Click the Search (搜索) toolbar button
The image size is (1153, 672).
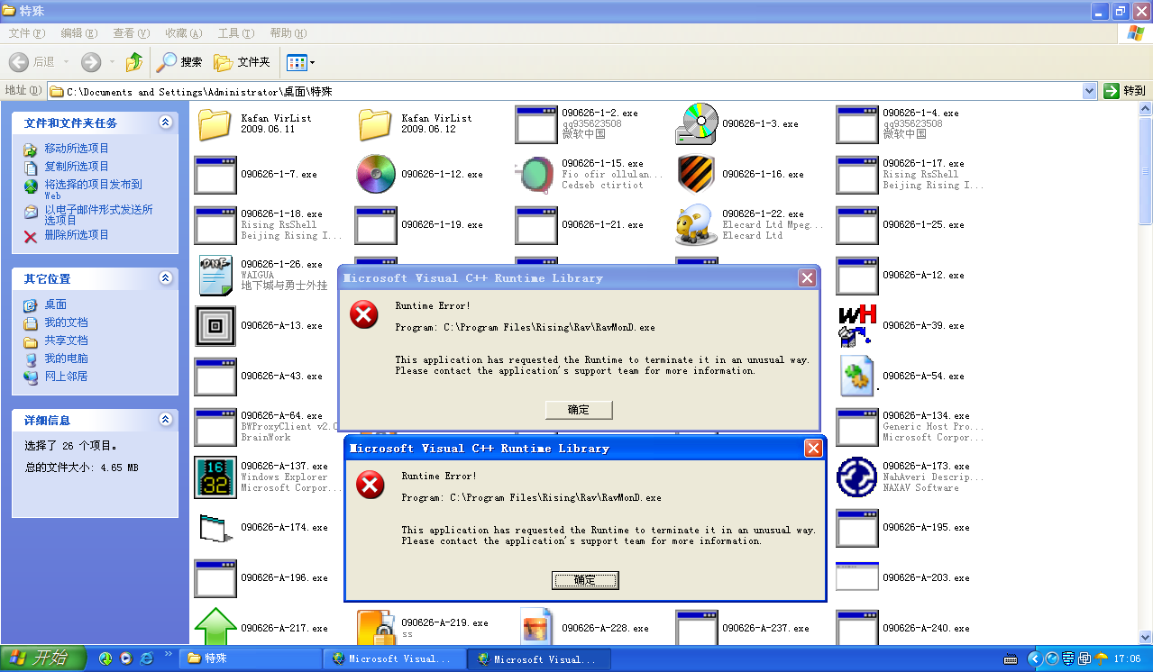pyautogui.click(x=179, y=62)
